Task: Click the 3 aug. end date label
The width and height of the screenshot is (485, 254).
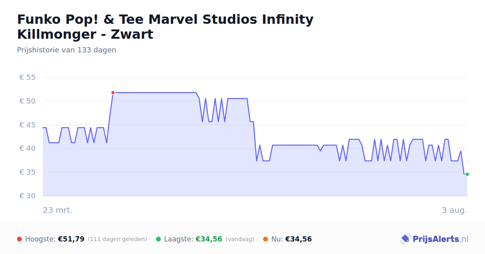Action: tap(454, 210)
